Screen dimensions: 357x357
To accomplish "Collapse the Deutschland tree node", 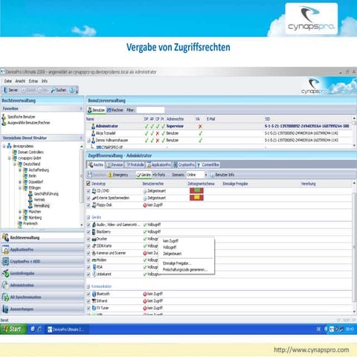I will pos(15,164).
